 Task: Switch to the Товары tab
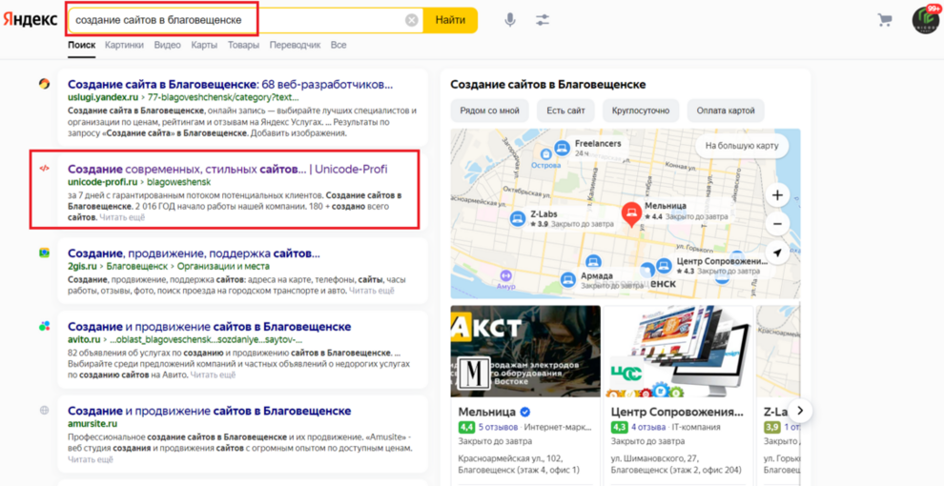[243, 45]
